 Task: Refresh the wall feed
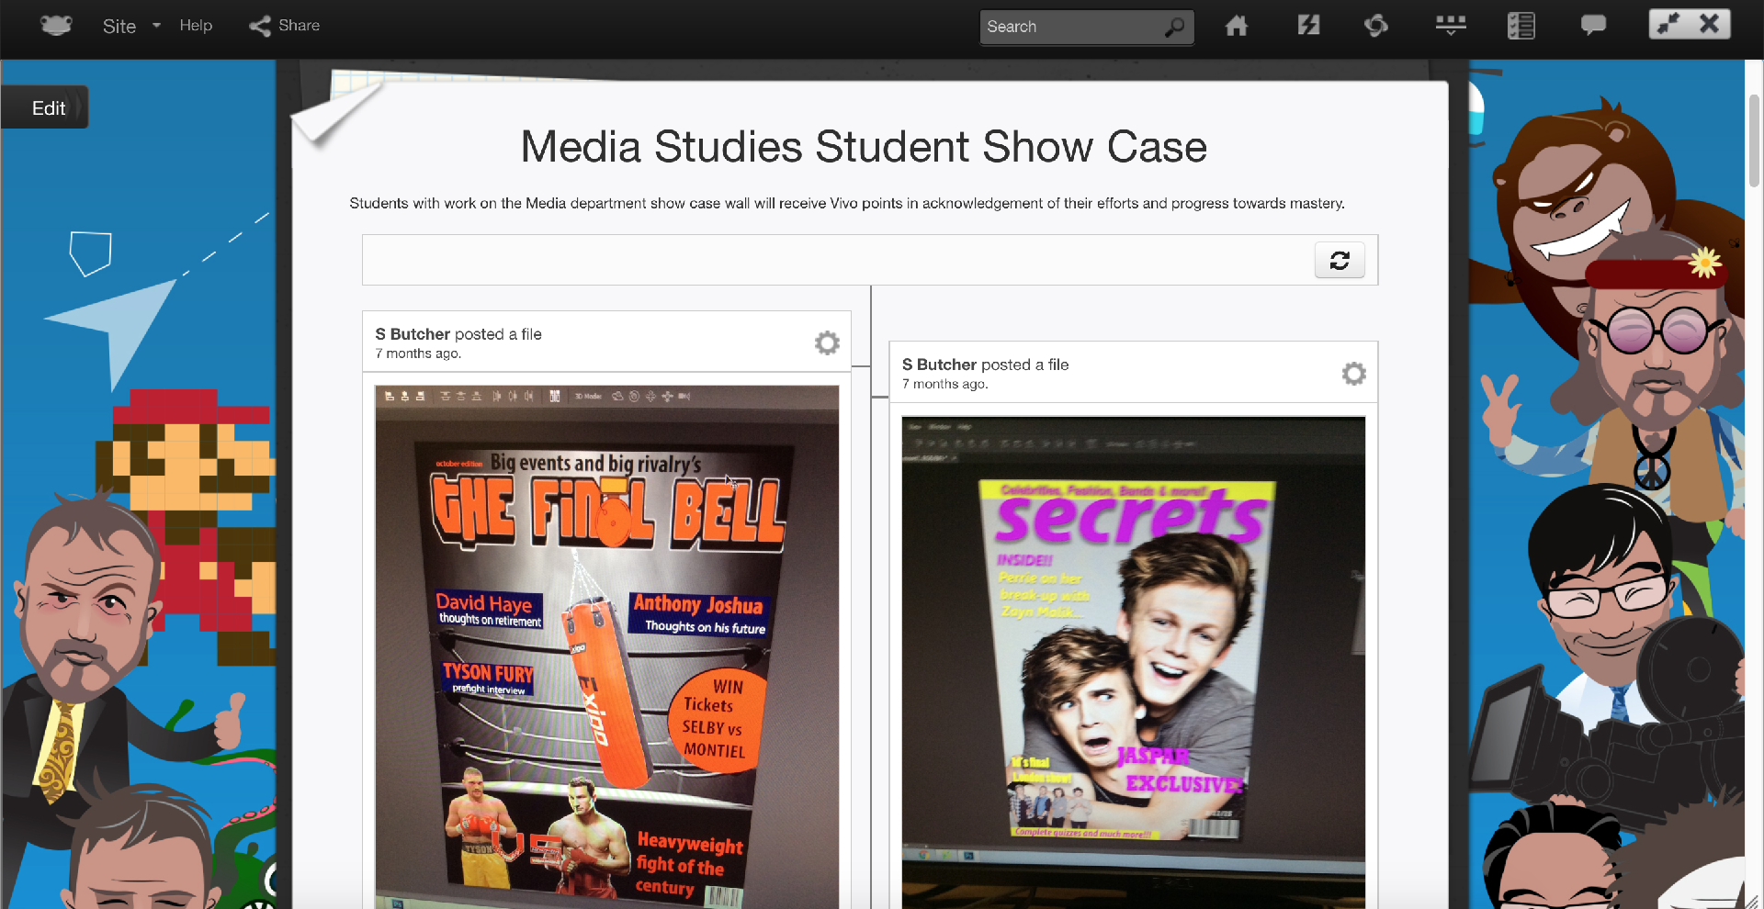click(1340, 261)
